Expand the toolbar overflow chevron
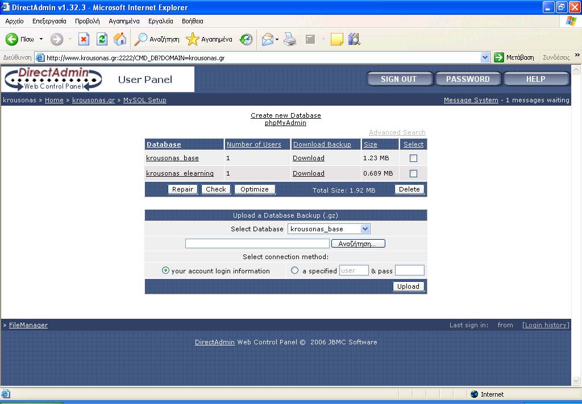Screen dimensions: 582x404 [577, 55]
